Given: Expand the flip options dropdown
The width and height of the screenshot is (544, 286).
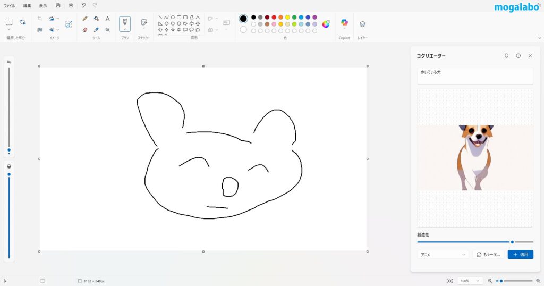Looking at the screenshot, I should pyautogui.click(x=57, y=30).
